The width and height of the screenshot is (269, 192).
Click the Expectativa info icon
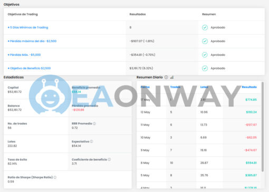91,141
